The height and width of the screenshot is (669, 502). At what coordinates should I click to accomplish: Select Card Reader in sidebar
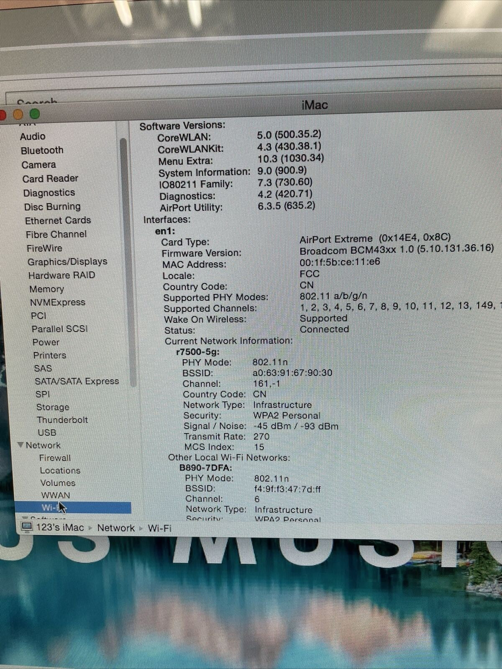pos(50,179)
